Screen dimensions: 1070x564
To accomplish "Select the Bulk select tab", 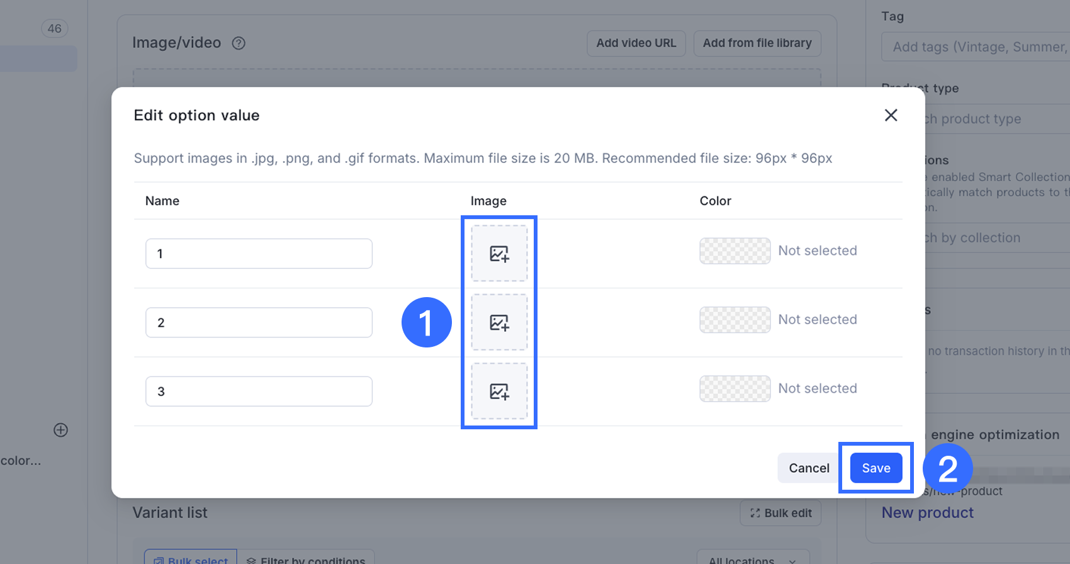I will (x=191, y=559).
